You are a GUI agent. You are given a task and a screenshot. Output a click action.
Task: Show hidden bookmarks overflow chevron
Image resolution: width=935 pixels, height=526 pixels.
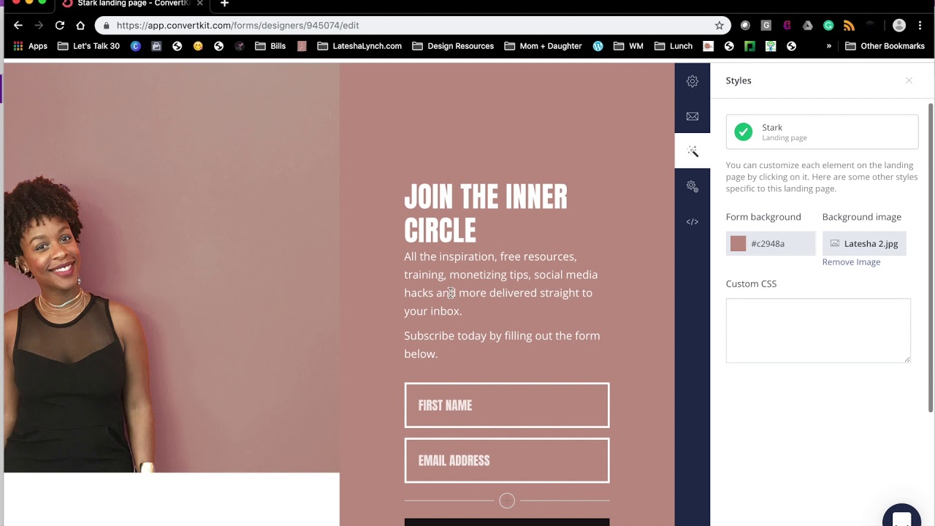pyautogui.click(x=828, y=46)
